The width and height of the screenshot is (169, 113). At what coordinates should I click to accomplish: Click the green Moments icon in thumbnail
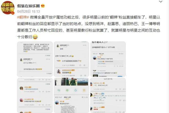click(x=67, y=90)
